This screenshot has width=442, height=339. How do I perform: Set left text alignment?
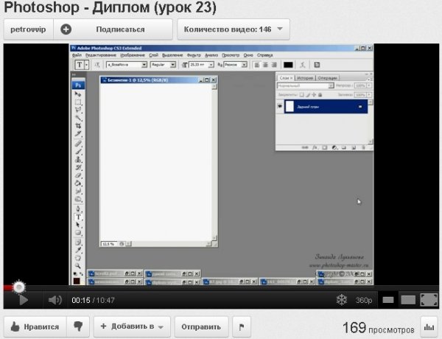tap(257, 65)
